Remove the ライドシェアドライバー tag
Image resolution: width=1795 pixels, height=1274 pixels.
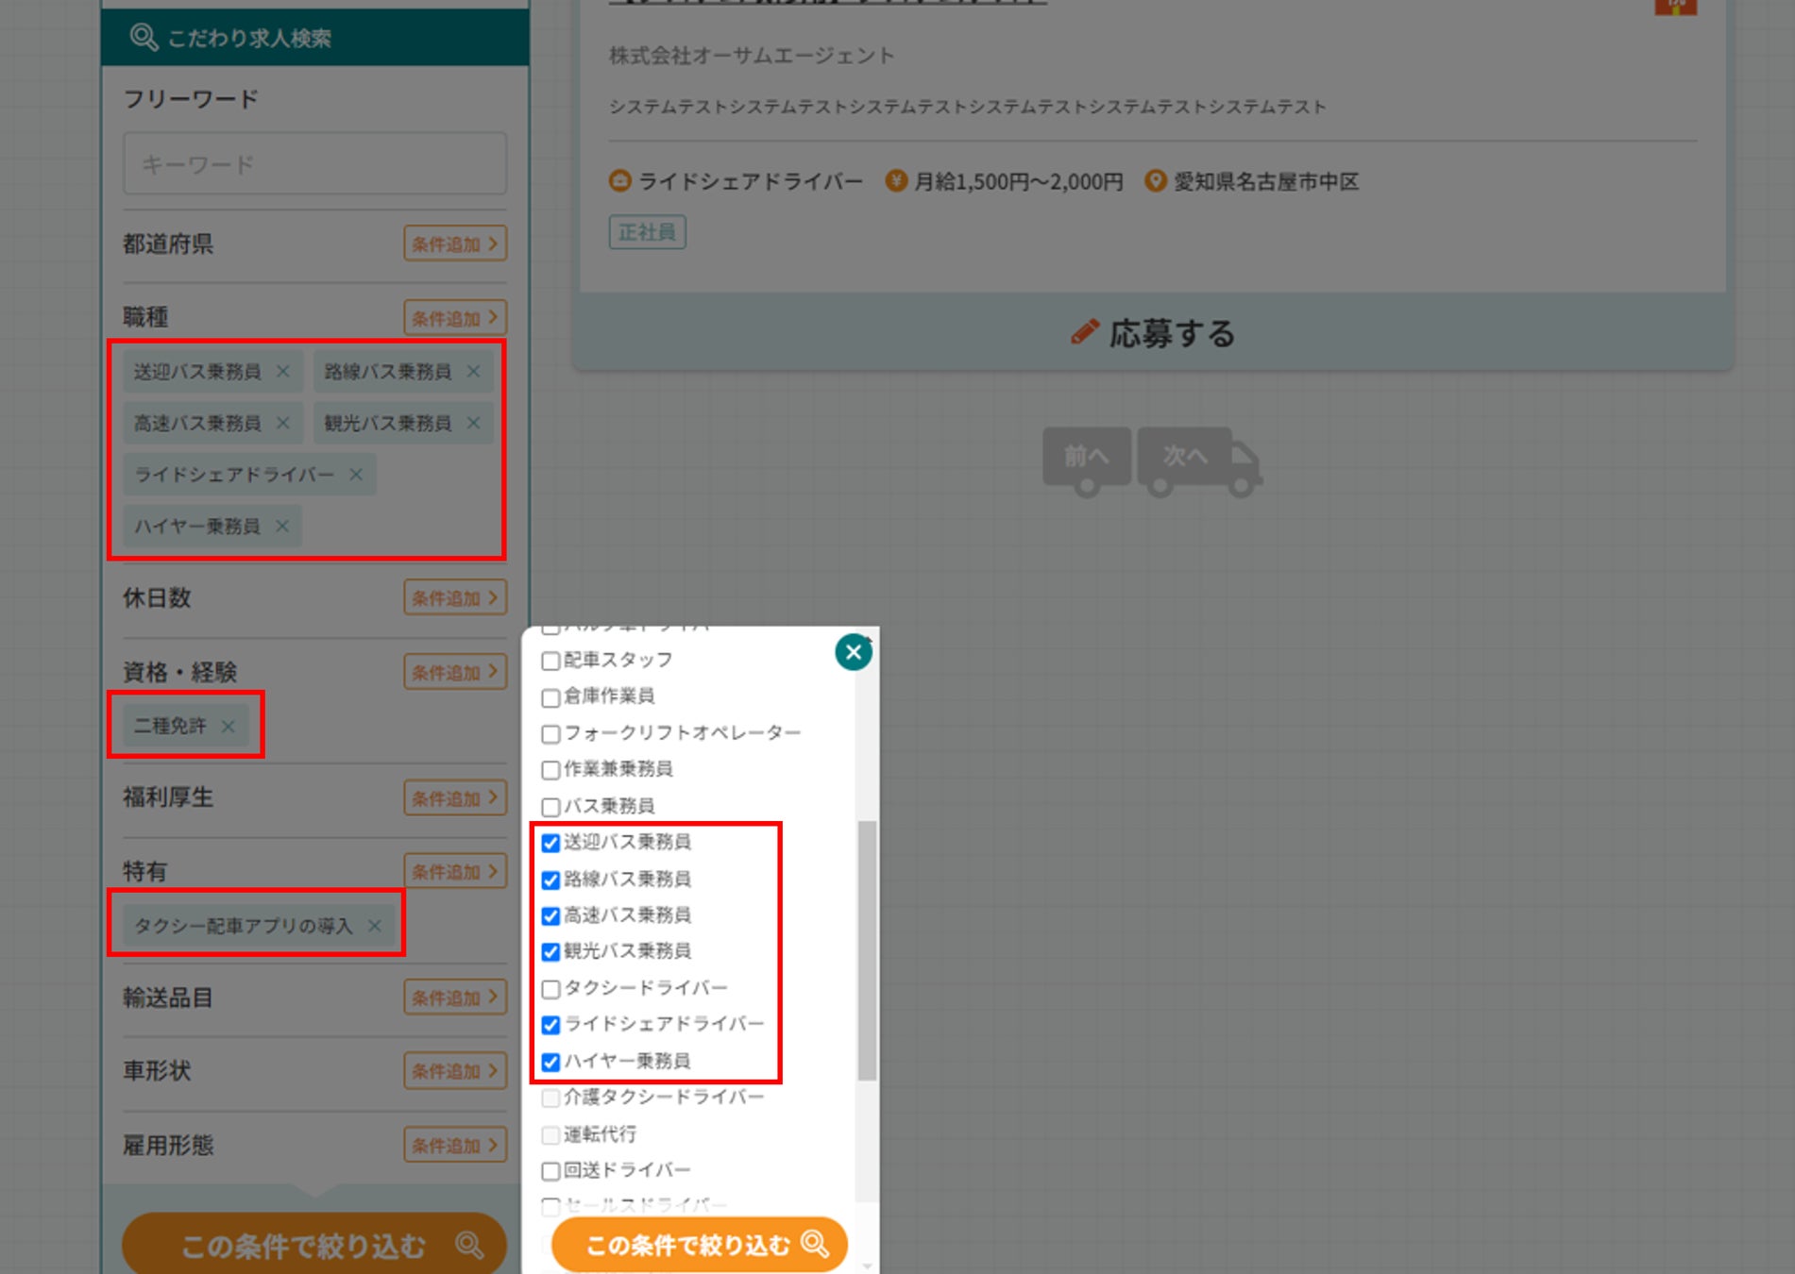(356, 475)
